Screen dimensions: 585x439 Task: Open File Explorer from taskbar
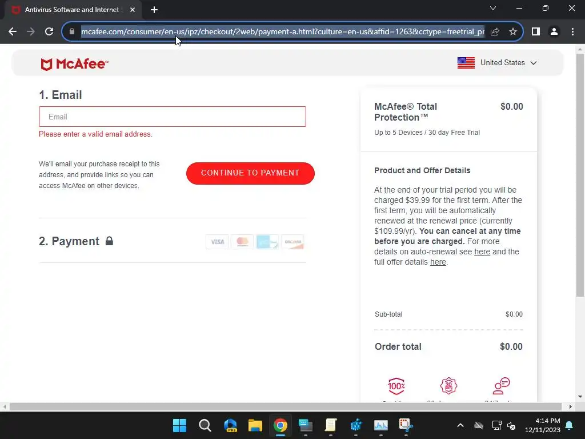click(x=255, y=425)
